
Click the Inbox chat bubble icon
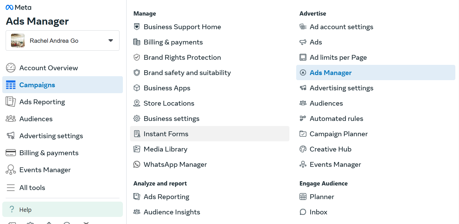(303, 212)
